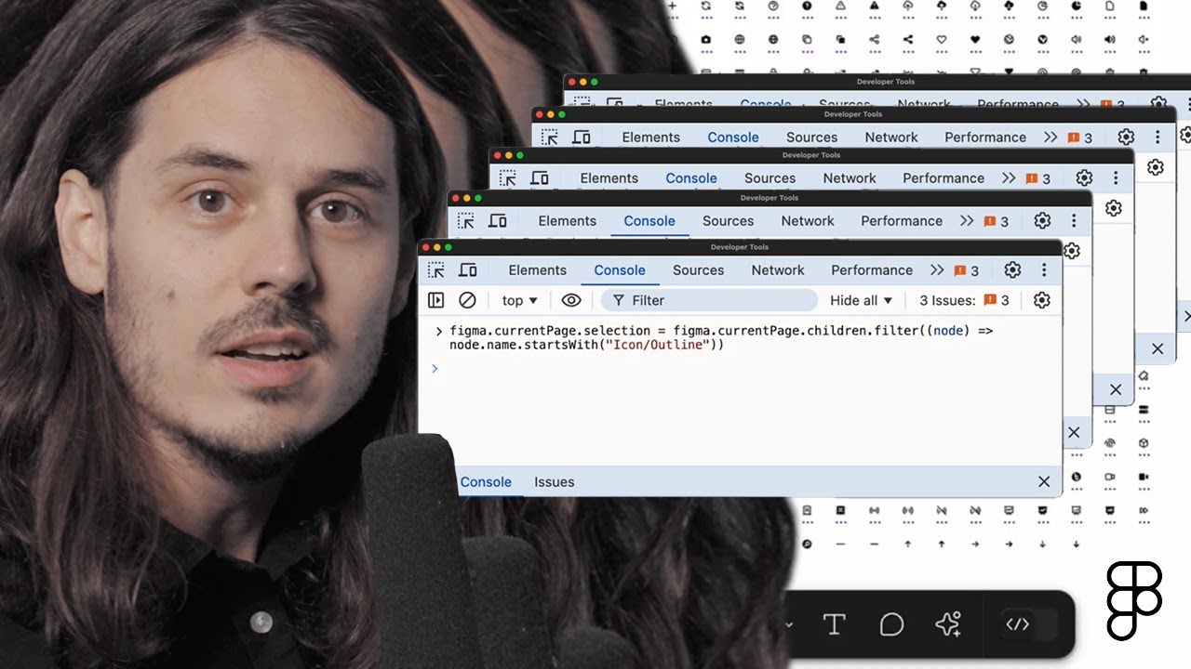
Task: Open the Elements tab in the frontmost DevTools window
Action: click(537, 270)
